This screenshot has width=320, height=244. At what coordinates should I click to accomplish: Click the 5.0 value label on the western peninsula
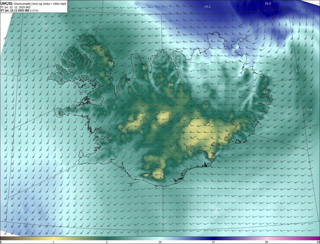[59, 114]
